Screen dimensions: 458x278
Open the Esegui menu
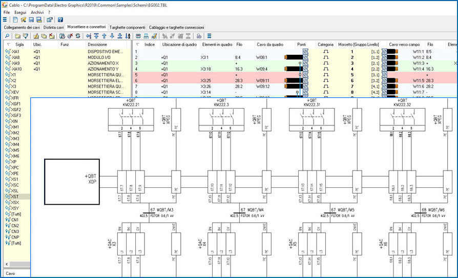(20, 12)
